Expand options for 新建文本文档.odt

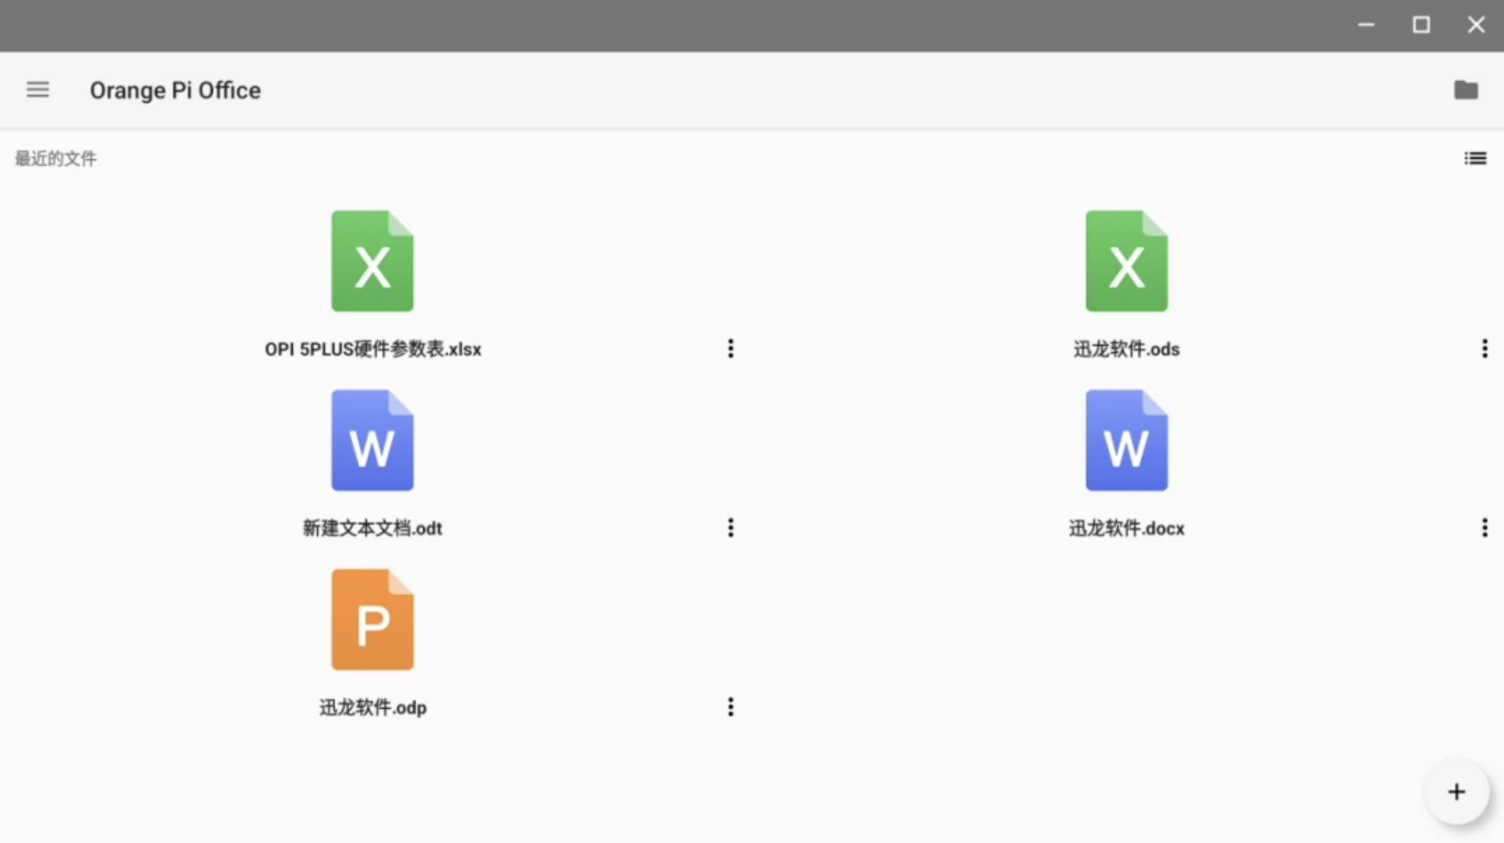point(732,528)
